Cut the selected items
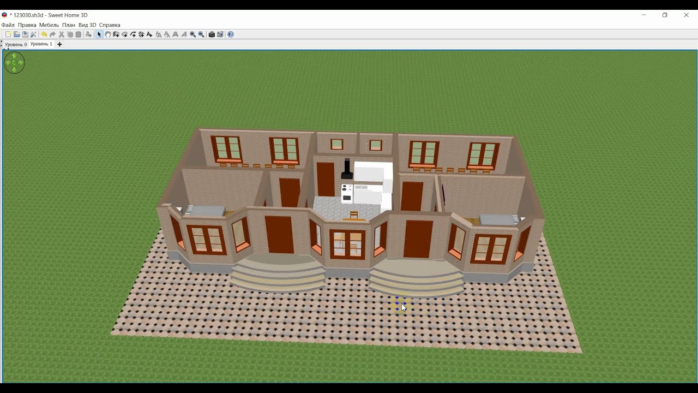 [61, 34]
